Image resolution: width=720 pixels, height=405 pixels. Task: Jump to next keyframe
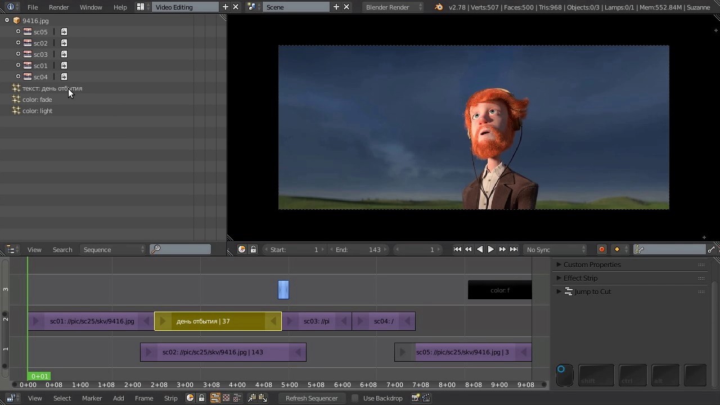(502, 250)
